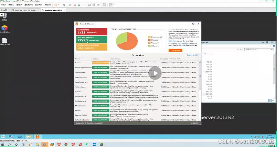Screen dimensions: 277x147
Task: Select the Incorrectly Blocked 2/2 tile
Action: pyautogui.click(x=92, y=47)
